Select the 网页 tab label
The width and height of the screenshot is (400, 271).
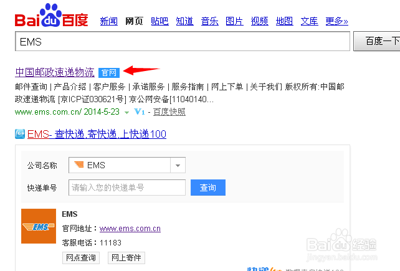(134, 21)
